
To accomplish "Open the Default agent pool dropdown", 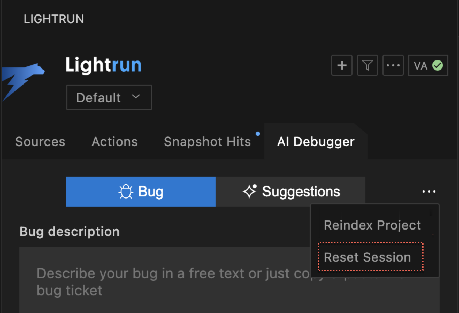I will [109, 97].
